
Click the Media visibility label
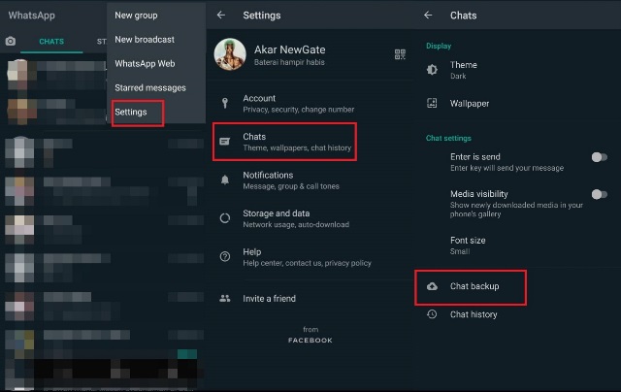click(478, 194)
